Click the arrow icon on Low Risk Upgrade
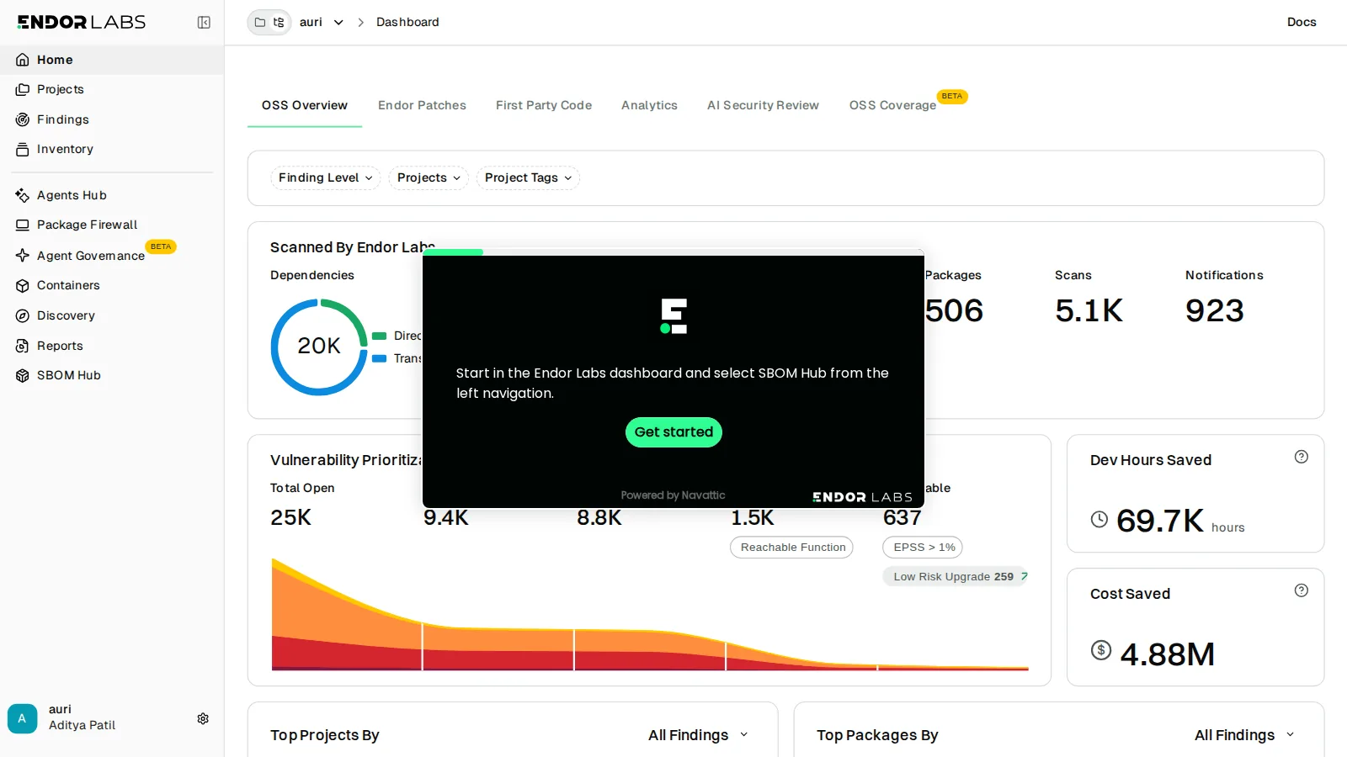This screenshot has height=757, width=1347. 1025,576
